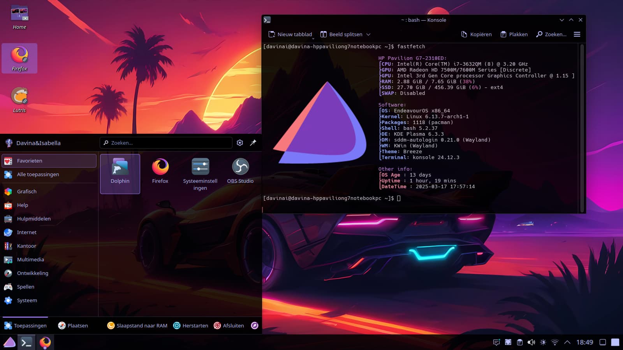Image resolution: width=623 pixels, height=350 pixels.
Task: Launch OBS Studio from the favorites grid
Action: (x=240, y=170)
